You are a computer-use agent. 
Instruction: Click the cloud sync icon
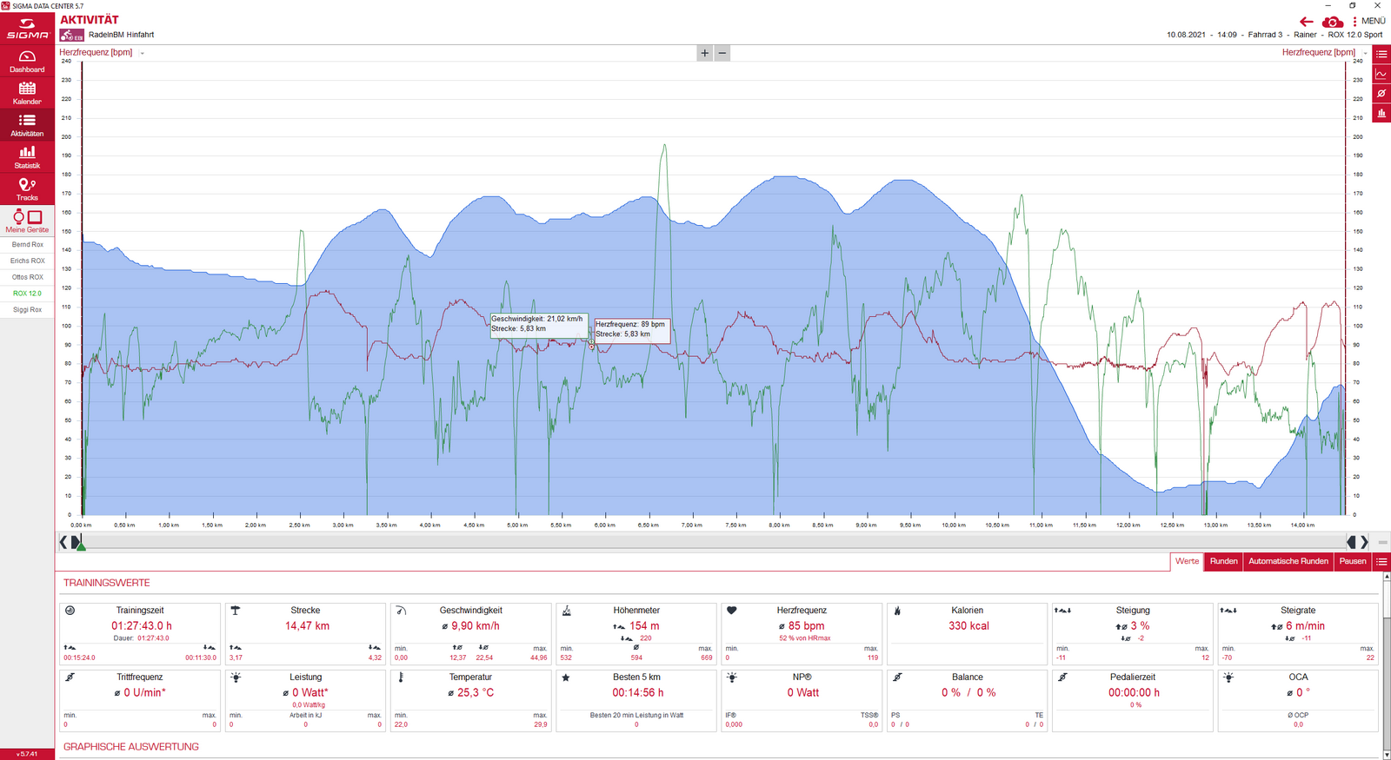[x=1332, y=22]
